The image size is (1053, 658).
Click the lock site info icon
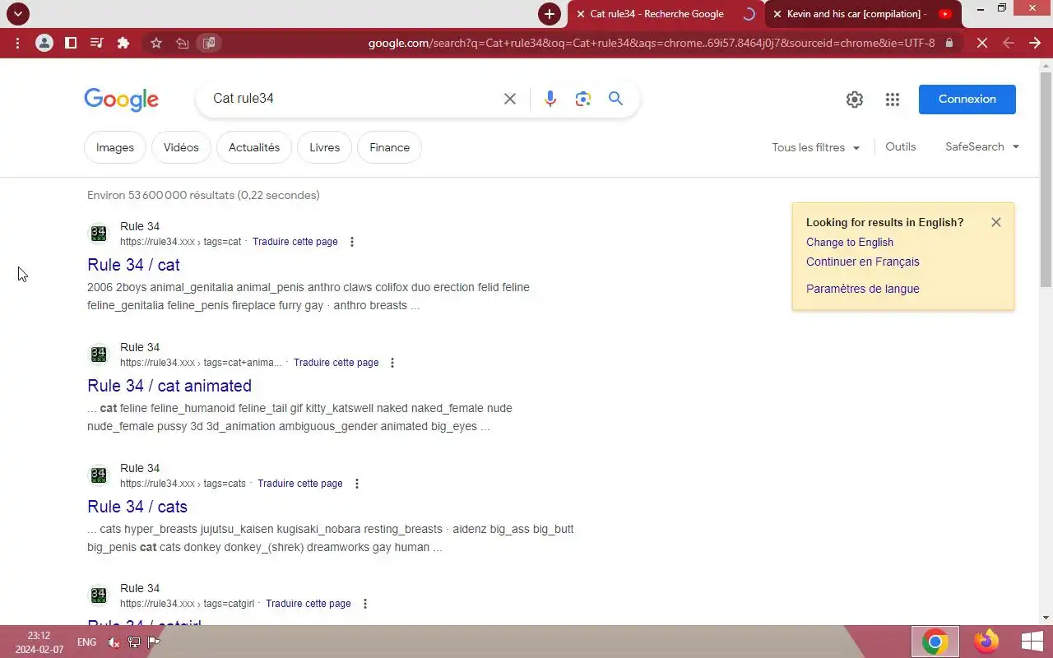(x=949, y=43)
